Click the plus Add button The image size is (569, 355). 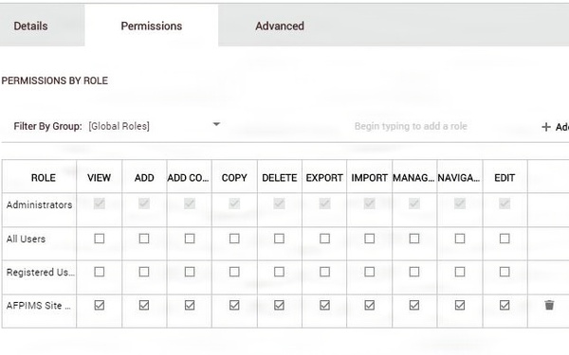555,127
